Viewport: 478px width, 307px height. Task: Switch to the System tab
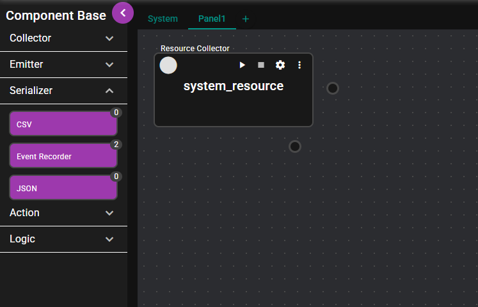[x=163, y=19]
